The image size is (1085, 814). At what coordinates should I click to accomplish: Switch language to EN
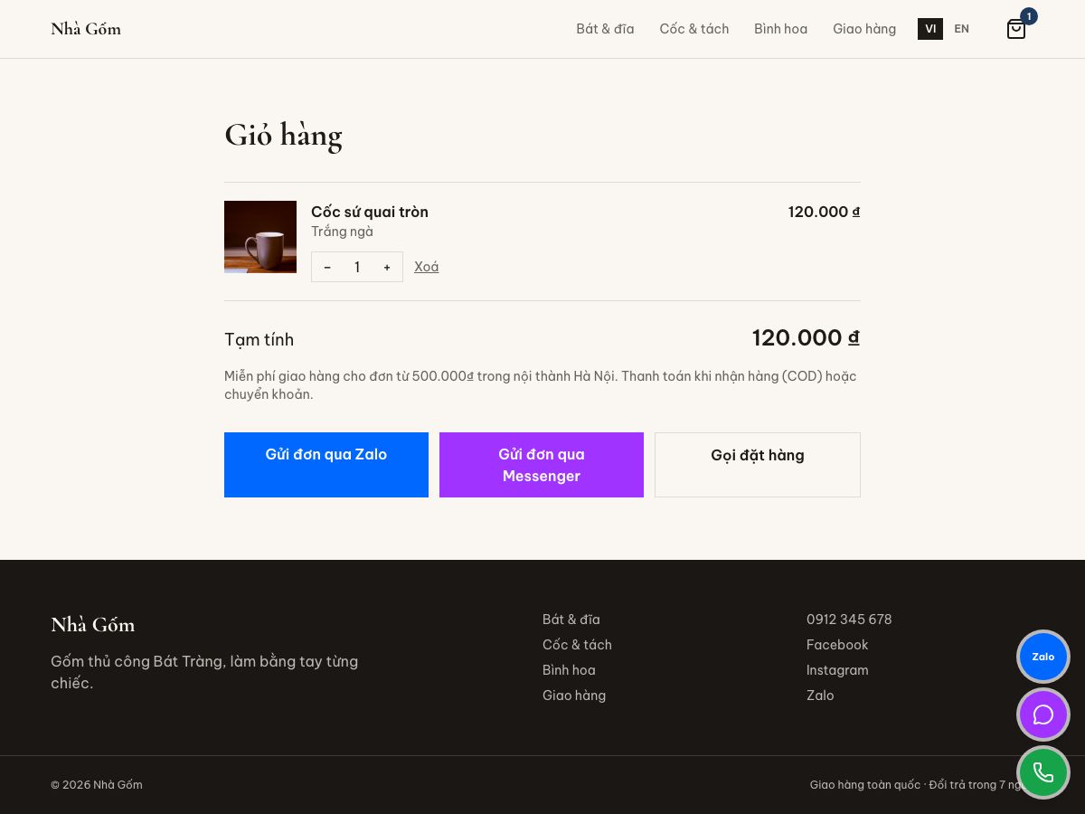point(961,29)
